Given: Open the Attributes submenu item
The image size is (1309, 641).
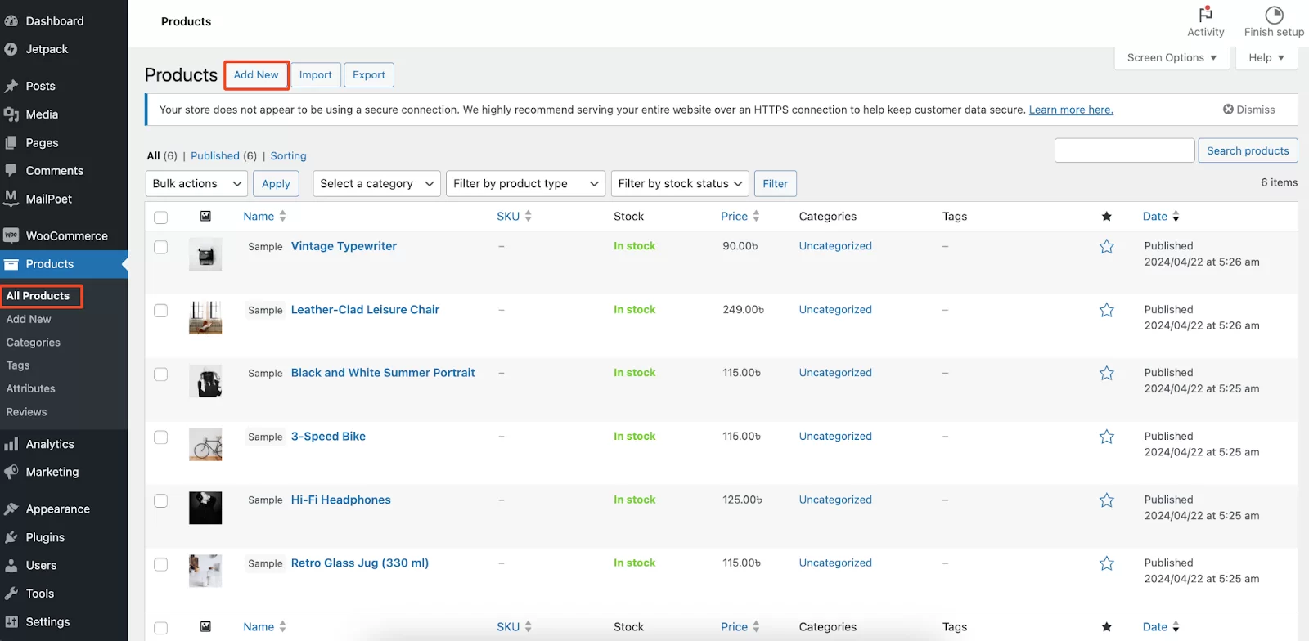Looking at the screenshot, I should (x=31, y=388).
